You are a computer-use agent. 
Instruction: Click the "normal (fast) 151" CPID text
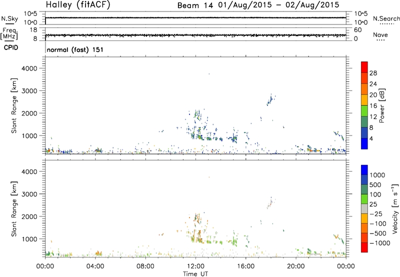(75, 49)
